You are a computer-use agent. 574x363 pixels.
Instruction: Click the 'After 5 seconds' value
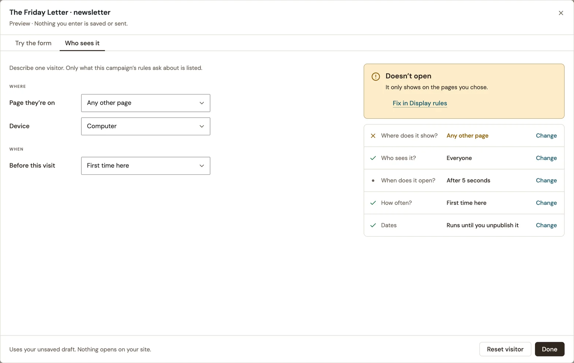pyautogui.click(x=468, y=181)
